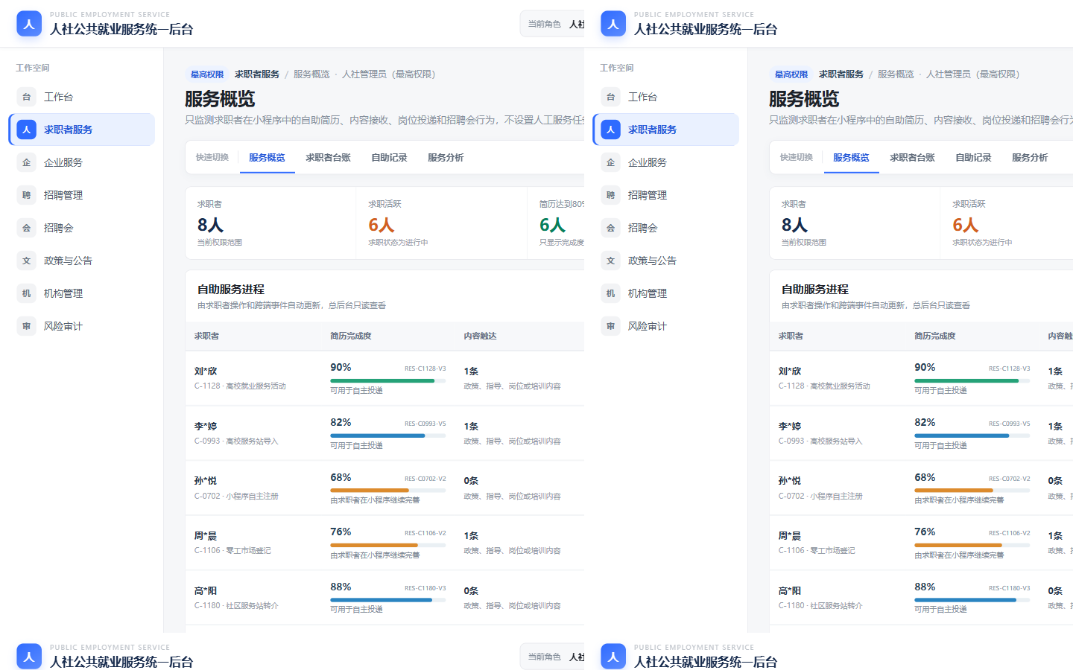The image size is (1073, 670).
Task: Click 求职活跃 6人 card in left copy
Action: coord(442,223)
